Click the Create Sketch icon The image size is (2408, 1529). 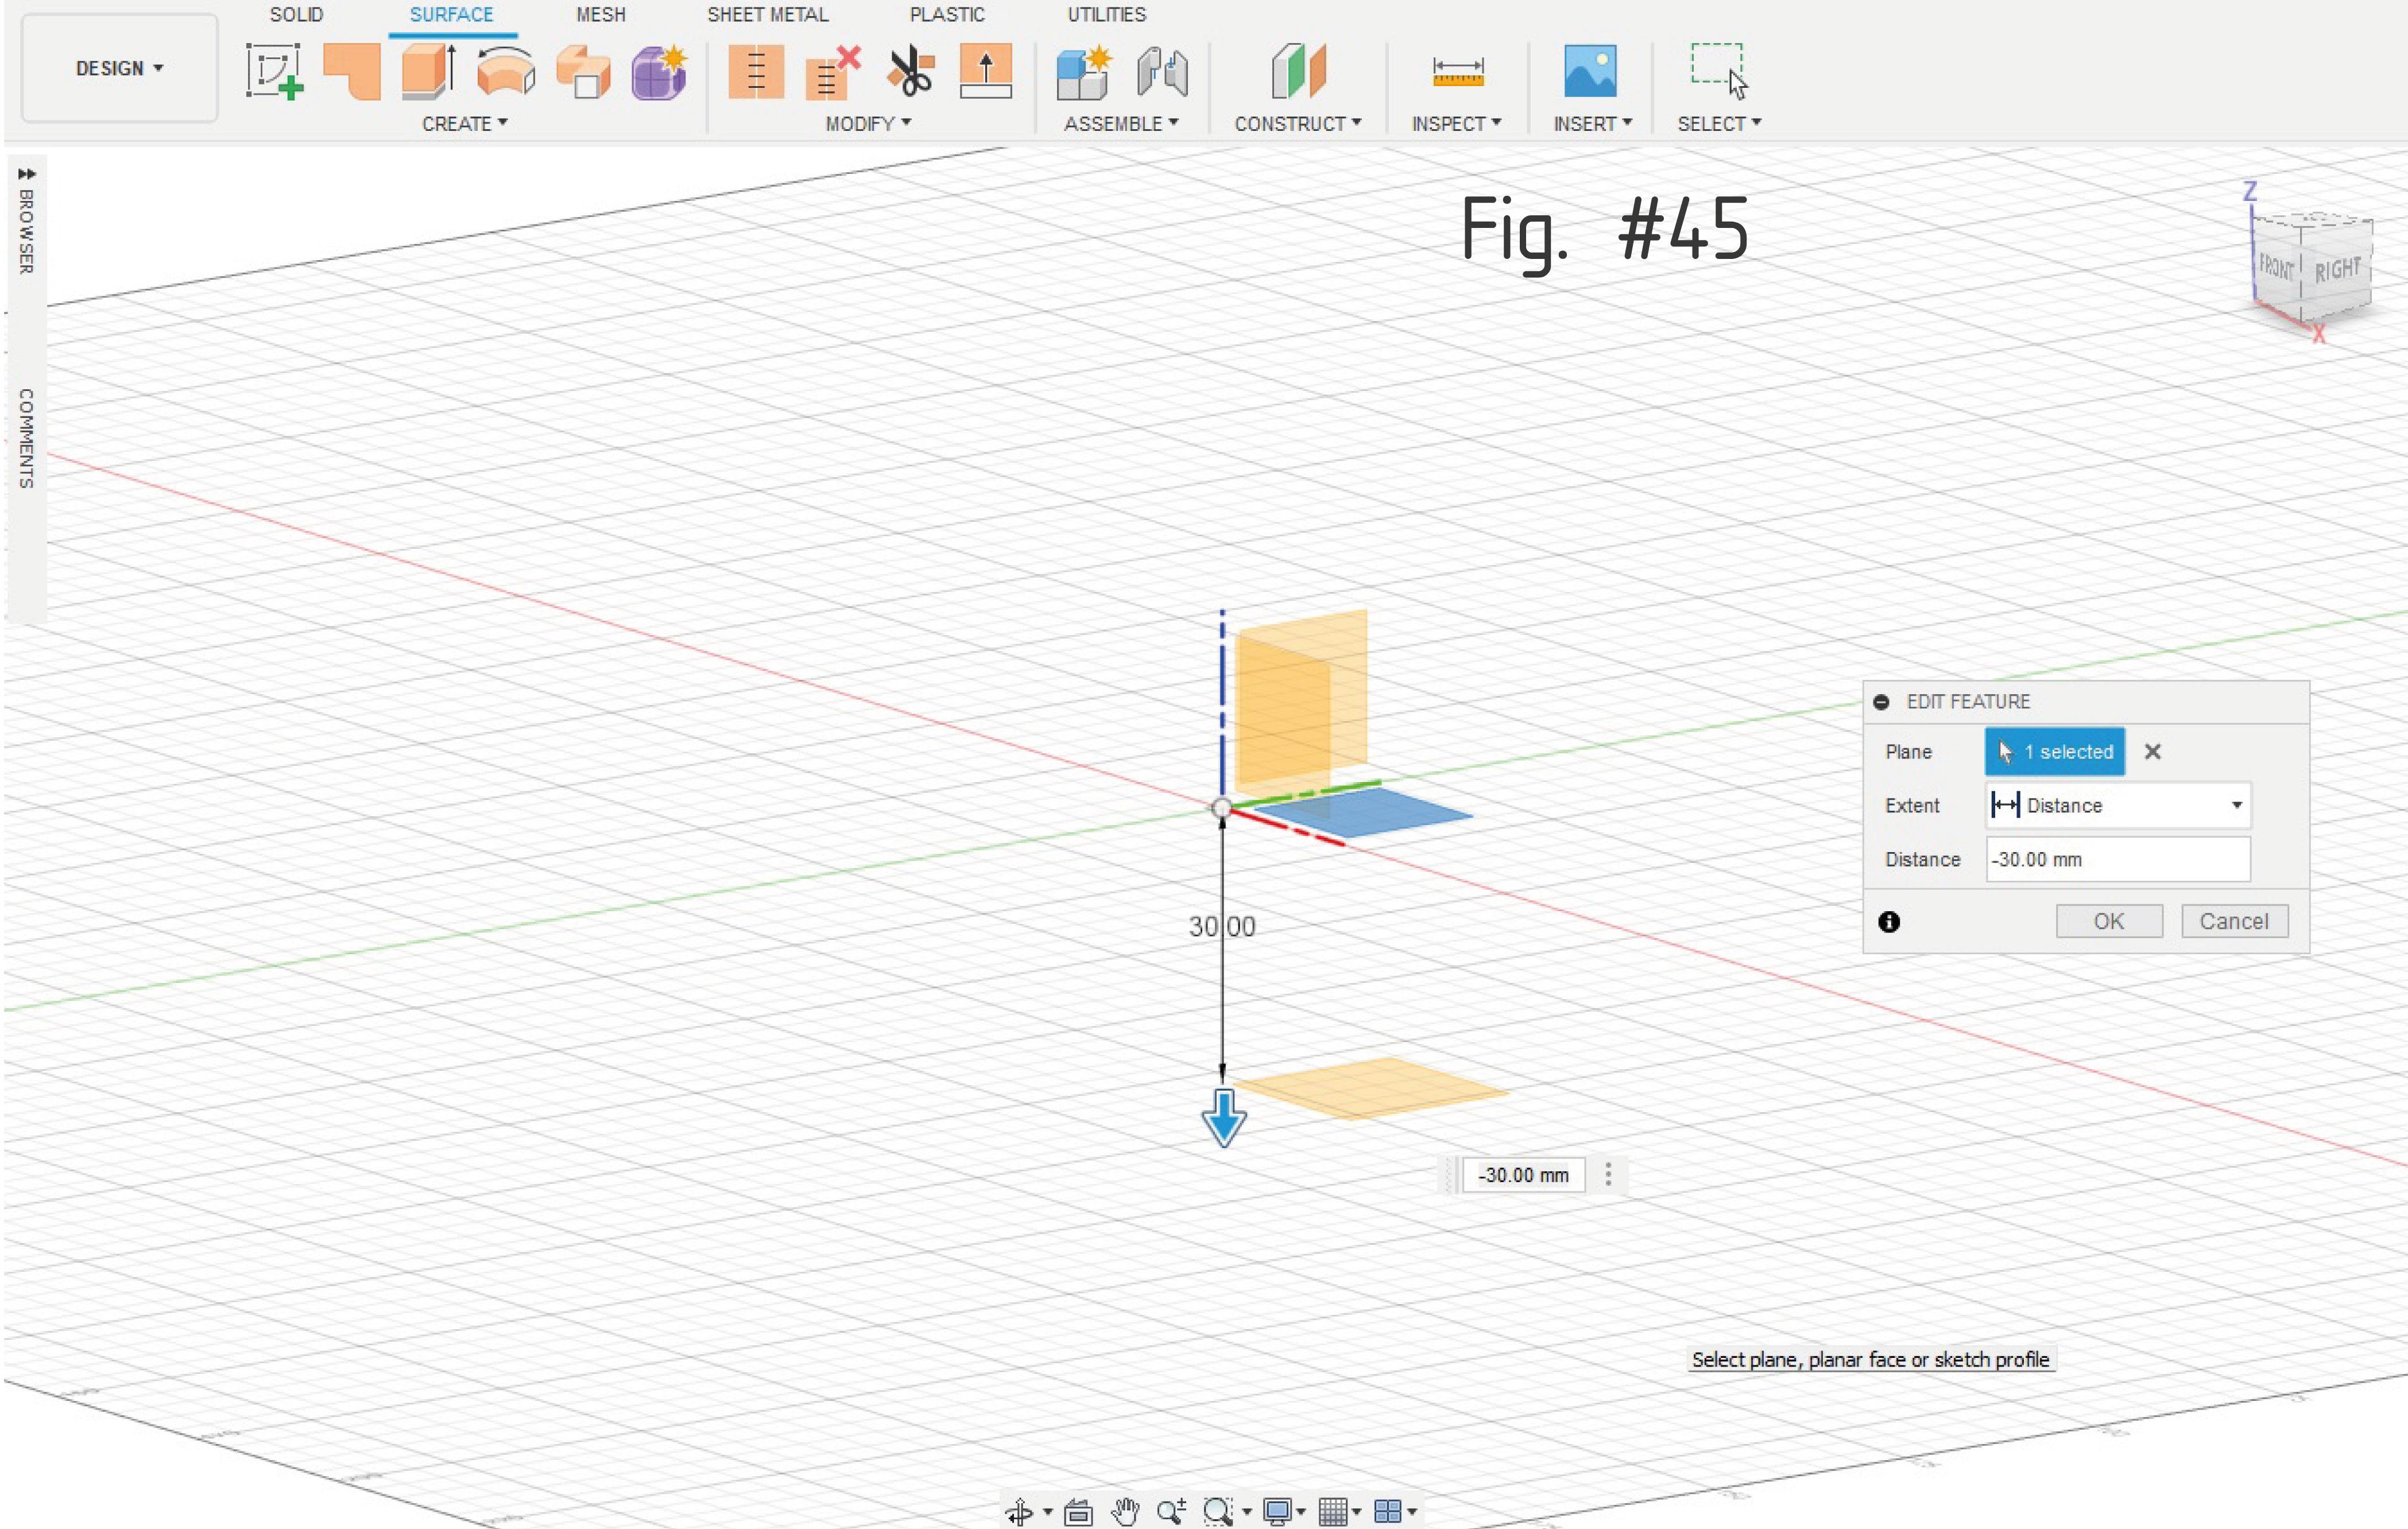[x=274, y=71]
